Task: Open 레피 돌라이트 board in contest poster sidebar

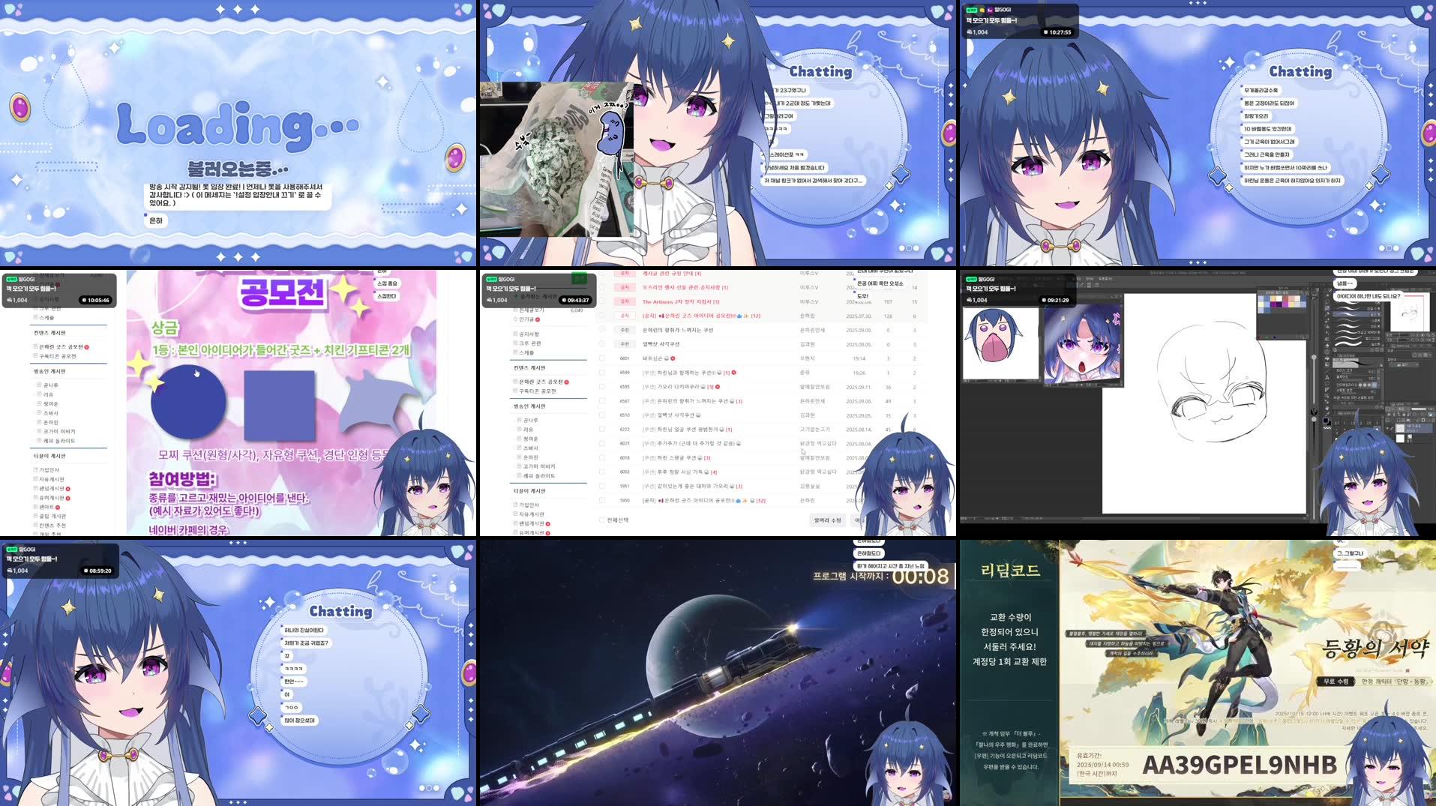Action: tap(58, 441)
